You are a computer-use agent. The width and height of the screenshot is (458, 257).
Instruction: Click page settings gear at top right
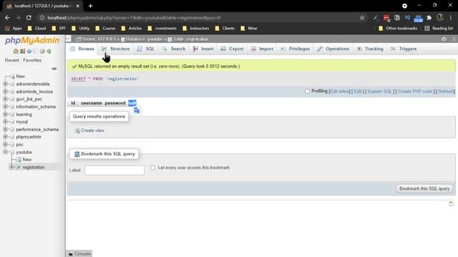(x=444, y=39)
